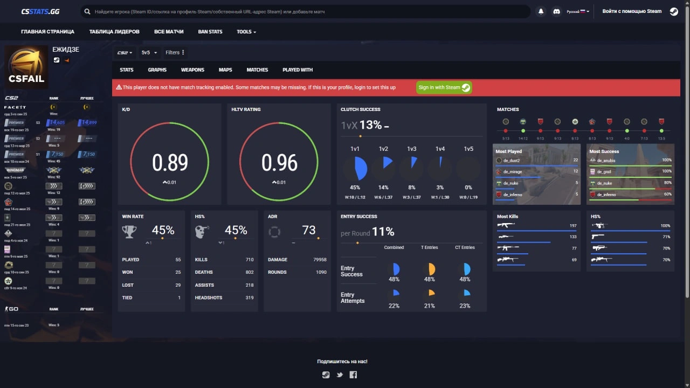Click the green Sign in with Steam button

tap(444, 87)
